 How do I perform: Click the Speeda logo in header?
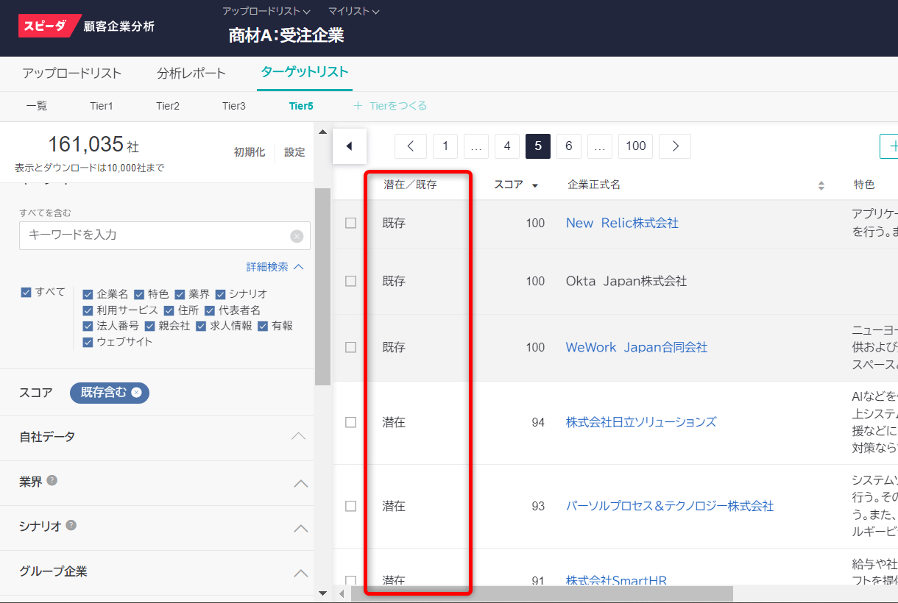[x=49, y=26]
